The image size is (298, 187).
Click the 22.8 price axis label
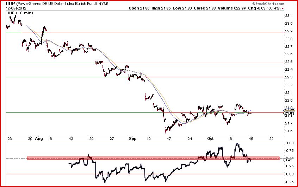tap(289, 39)
